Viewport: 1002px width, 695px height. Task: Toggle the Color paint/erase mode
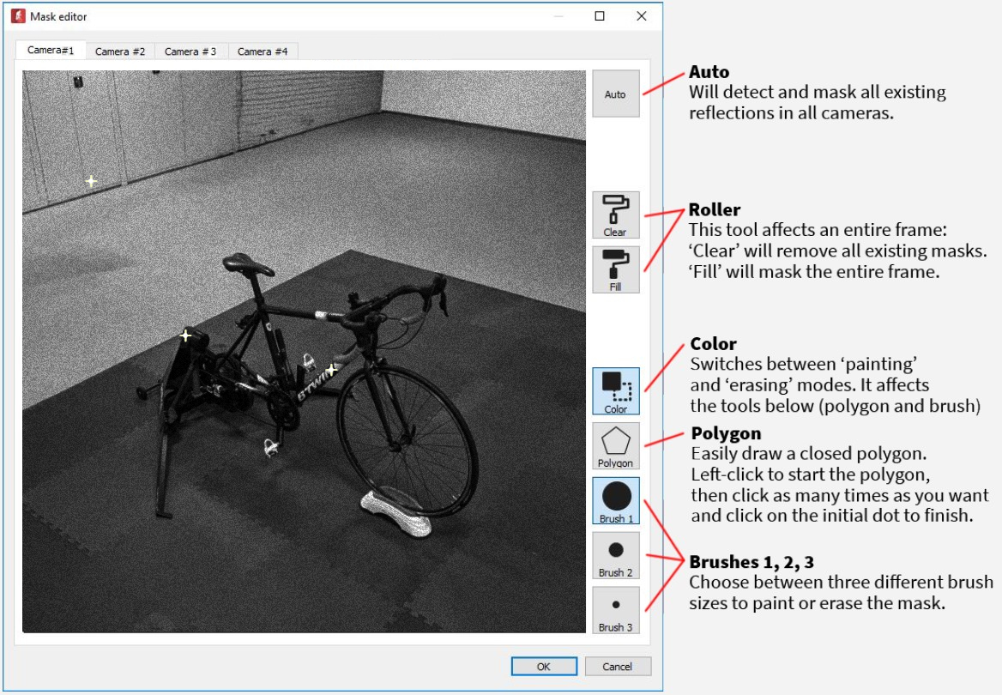click(x=615, y=390)
